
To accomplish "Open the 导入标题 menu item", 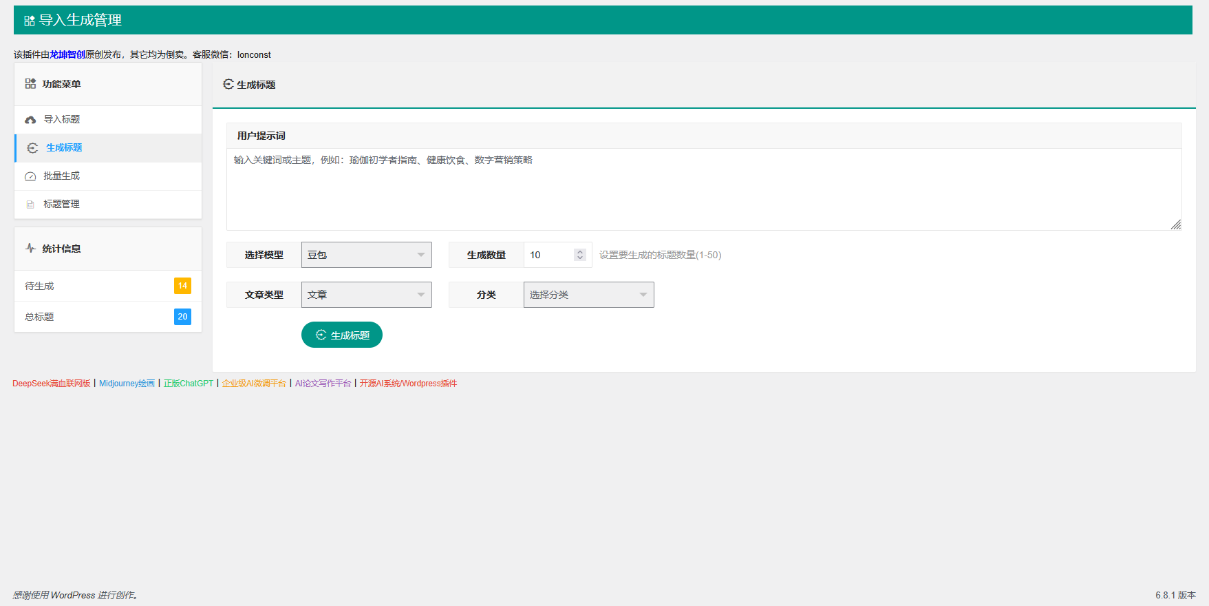I will pyautogui.click(x=62, y=119).
